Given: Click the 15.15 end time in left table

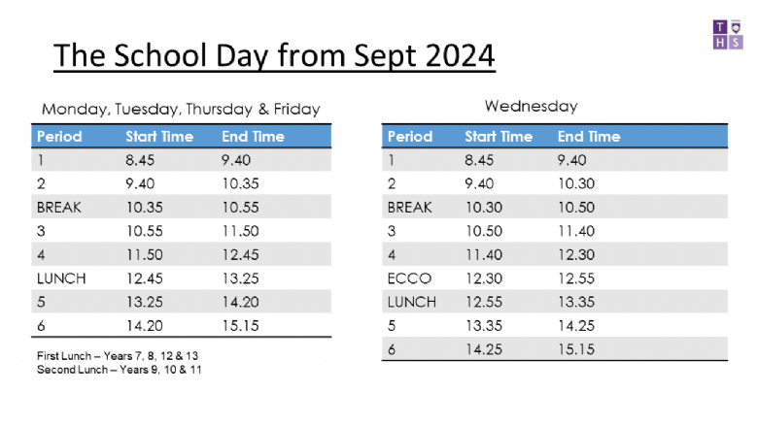Looking at the screenshot, I should pos(240,326).
